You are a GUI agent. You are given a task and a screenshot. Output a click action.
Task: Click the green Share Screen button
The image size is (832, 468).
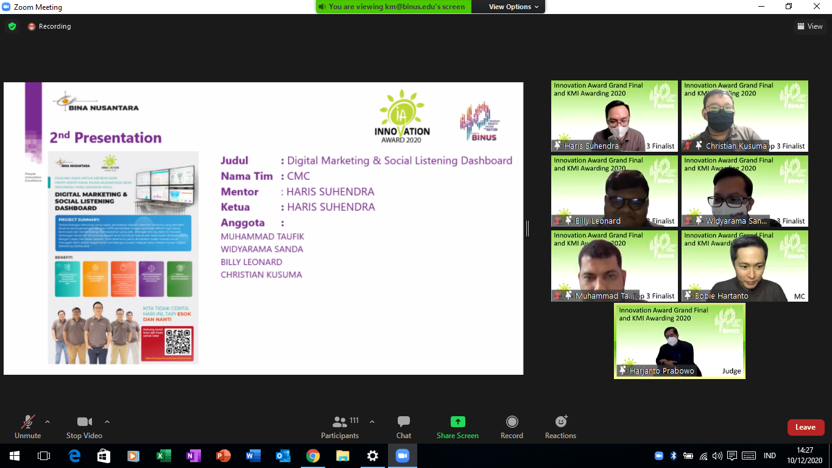tap(457, 427)
